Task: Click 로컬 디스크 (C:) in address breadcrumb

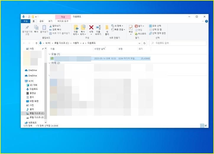Action: tap(61, 43)
